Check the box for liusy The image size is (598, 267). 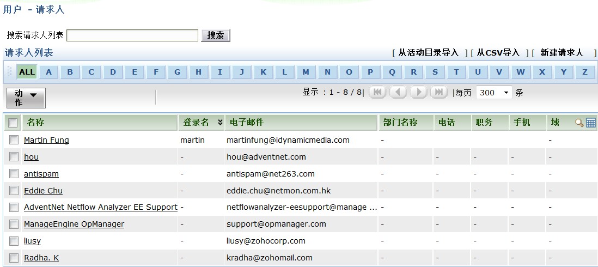tap(14, 241)
